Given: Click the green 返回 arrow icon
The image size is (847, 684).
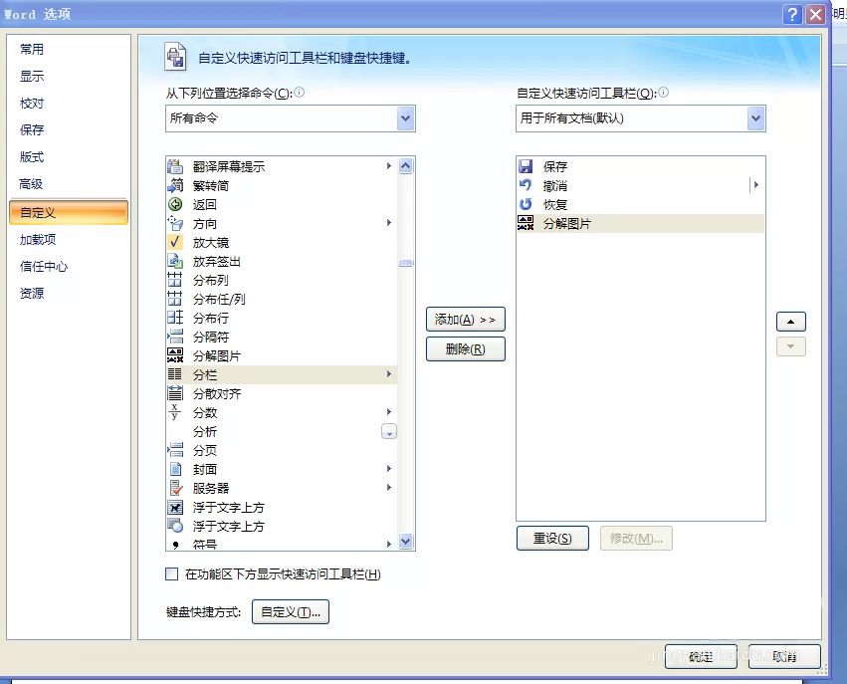Looking at the screenshot, I should [x=175, y=204].
